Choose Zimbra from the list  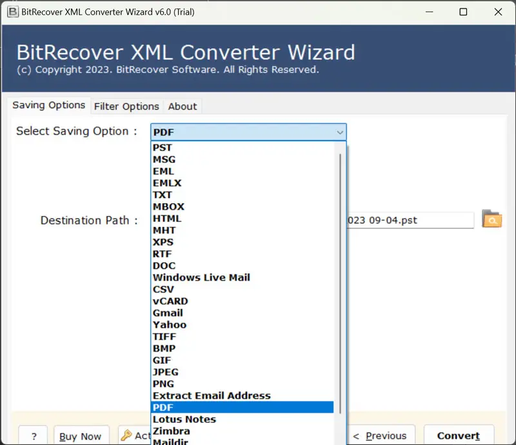pyautogui.click(x=243, y=431)
